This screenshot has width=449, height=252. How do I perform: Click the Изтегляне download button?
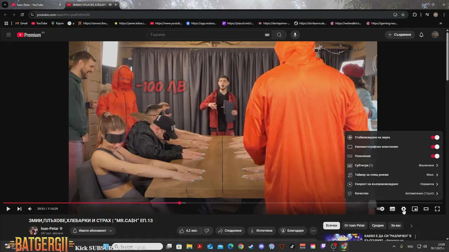click(x=261, y=231)
